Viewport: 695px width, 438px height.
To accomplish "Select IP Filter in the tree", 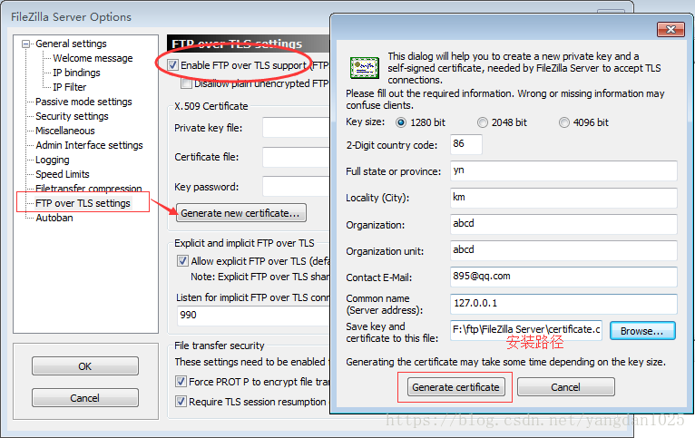I will coord(70,87).
